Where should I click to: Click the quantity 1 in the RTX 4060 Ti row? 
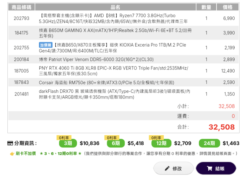click(x=206, y=71)
